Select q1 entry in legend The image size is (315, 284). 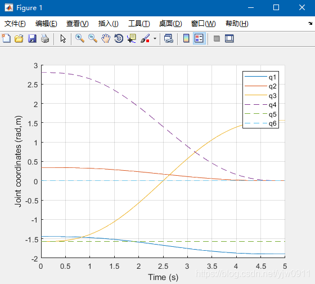coord(260,77)
